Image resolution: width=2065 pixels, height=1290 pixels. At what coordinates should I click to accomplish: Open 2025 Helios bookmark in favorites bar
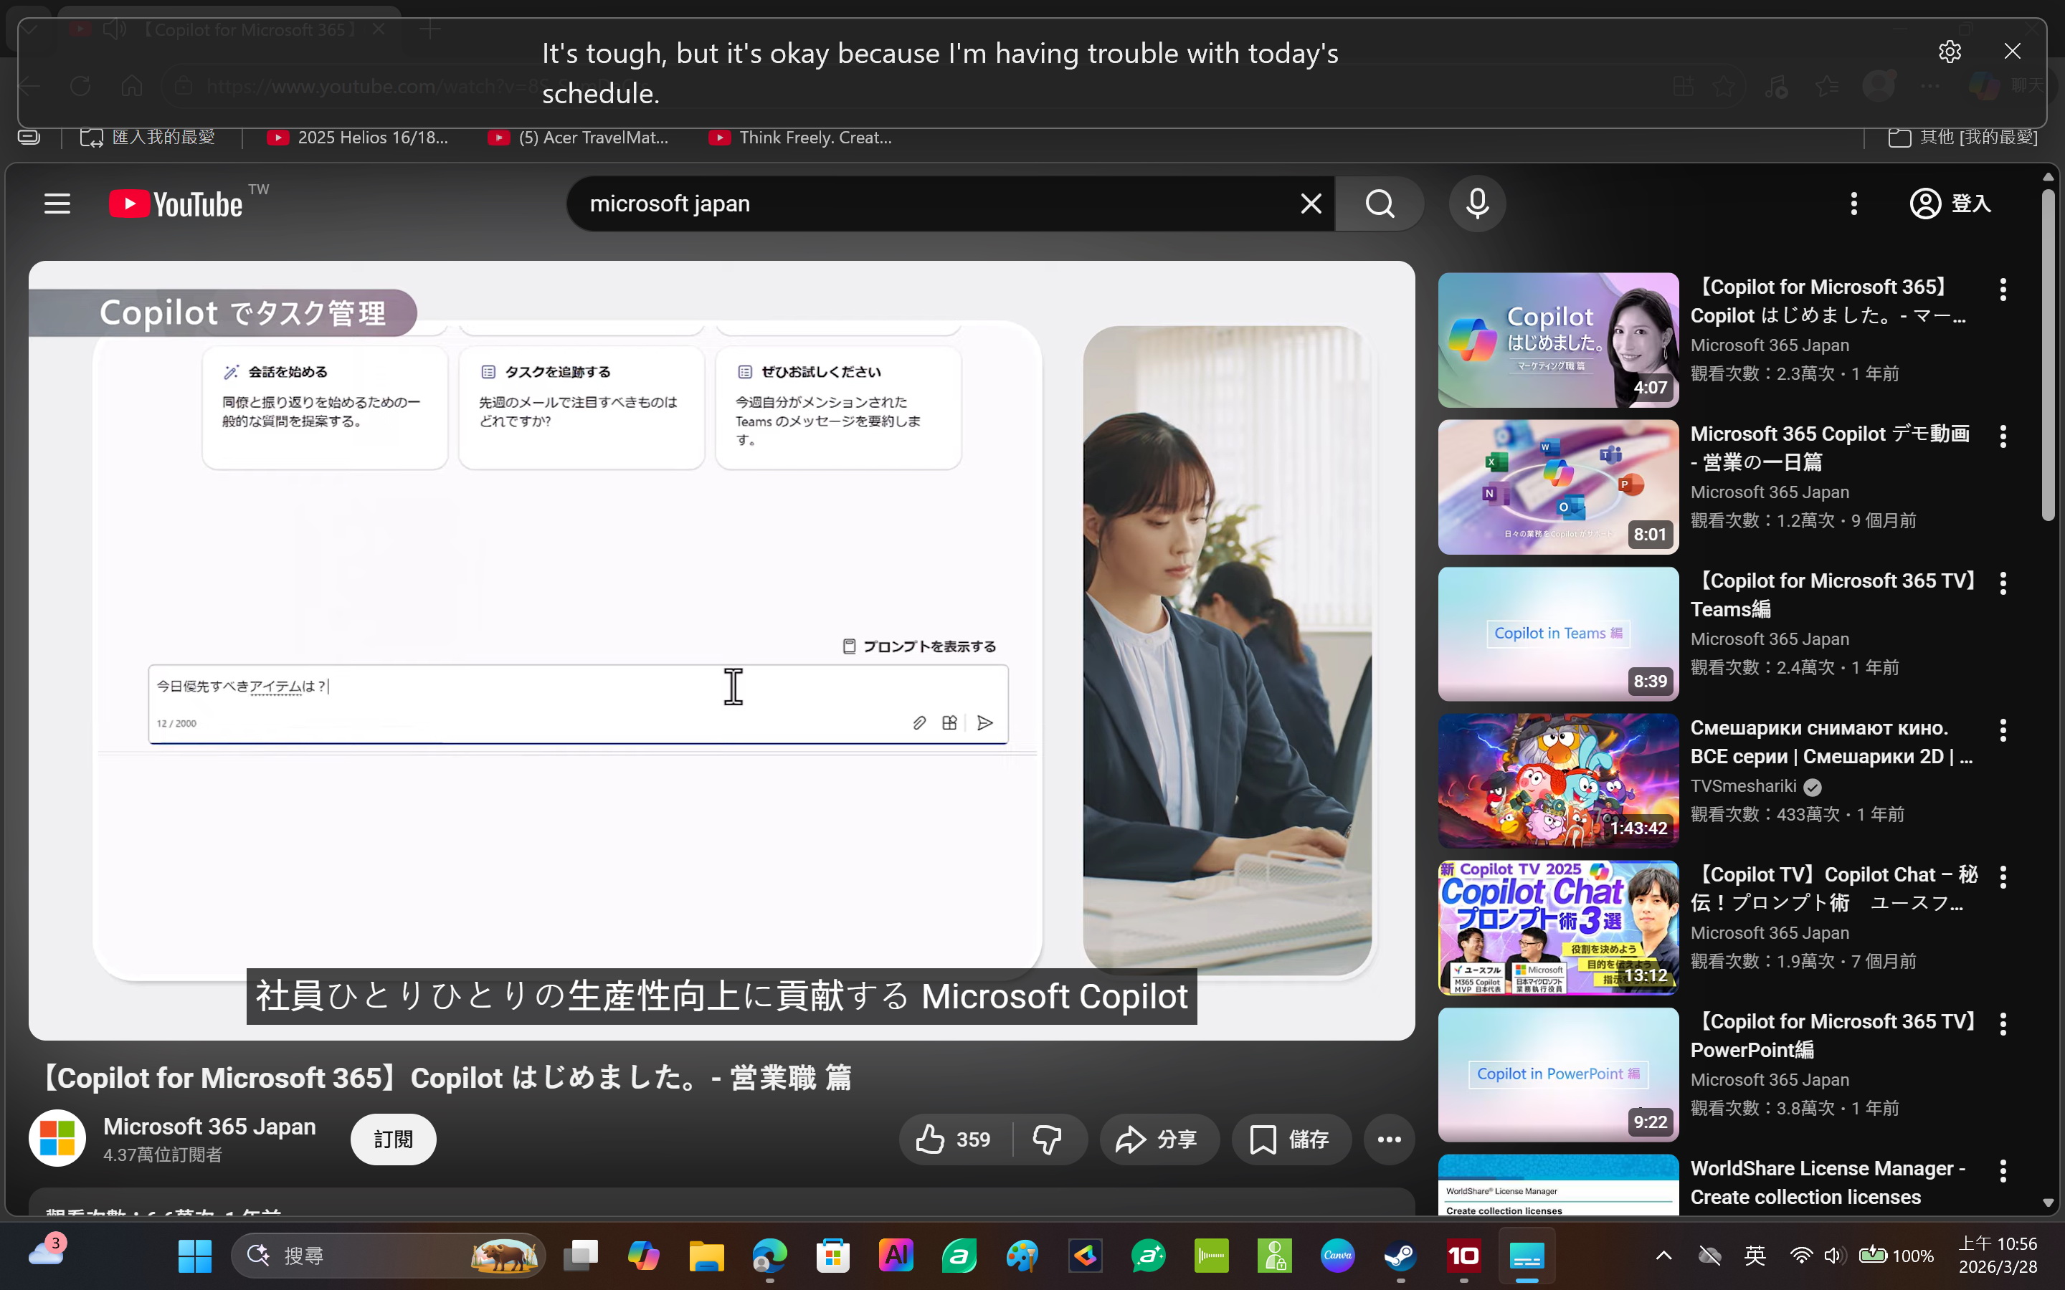[359, 138]
